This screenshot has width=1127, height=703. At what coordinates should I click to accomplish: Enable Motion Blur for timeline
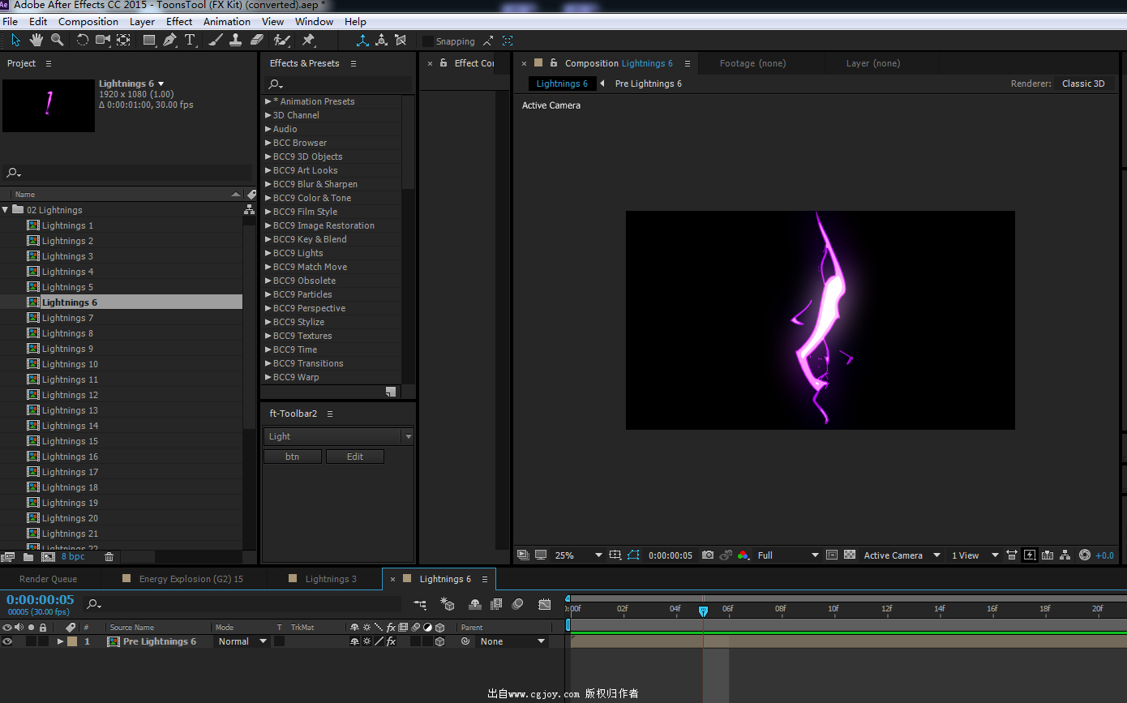click(518, 604)
